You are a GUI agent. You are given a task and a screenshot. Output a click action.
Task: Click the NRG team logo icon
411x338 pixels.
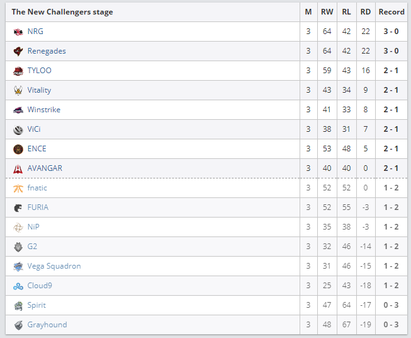tap(18, 32)
